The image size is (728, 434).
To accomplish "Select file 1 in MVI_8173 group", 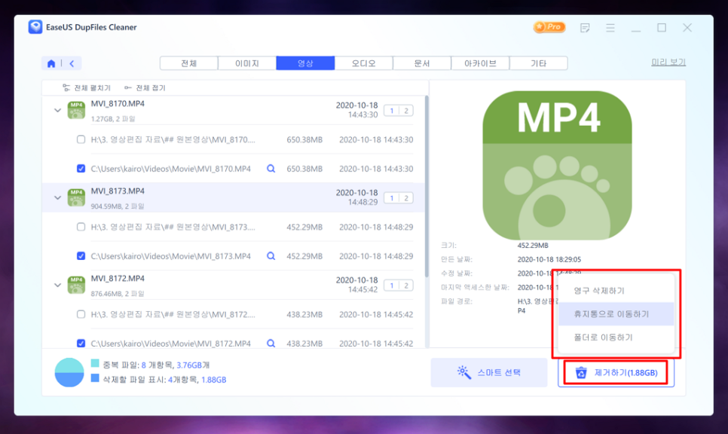I will pyautogui.click(x=391, y=198).
